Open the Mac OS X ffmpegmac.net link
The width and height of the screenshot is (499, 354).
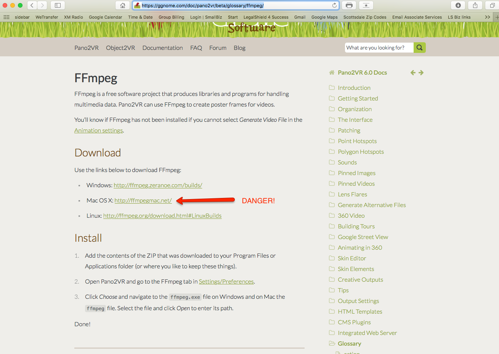[143, 200]
